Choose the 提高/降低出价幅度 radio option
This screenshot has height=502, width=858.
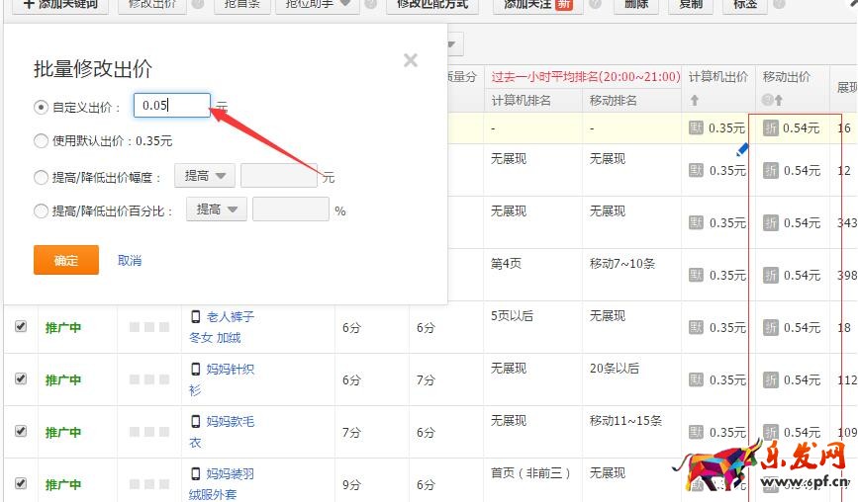coord(41,178)
